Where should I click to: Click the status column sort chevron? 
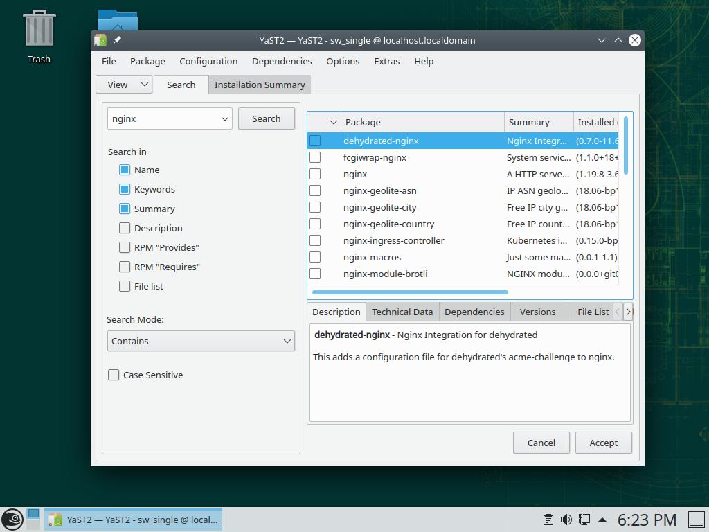coord(334,122)
